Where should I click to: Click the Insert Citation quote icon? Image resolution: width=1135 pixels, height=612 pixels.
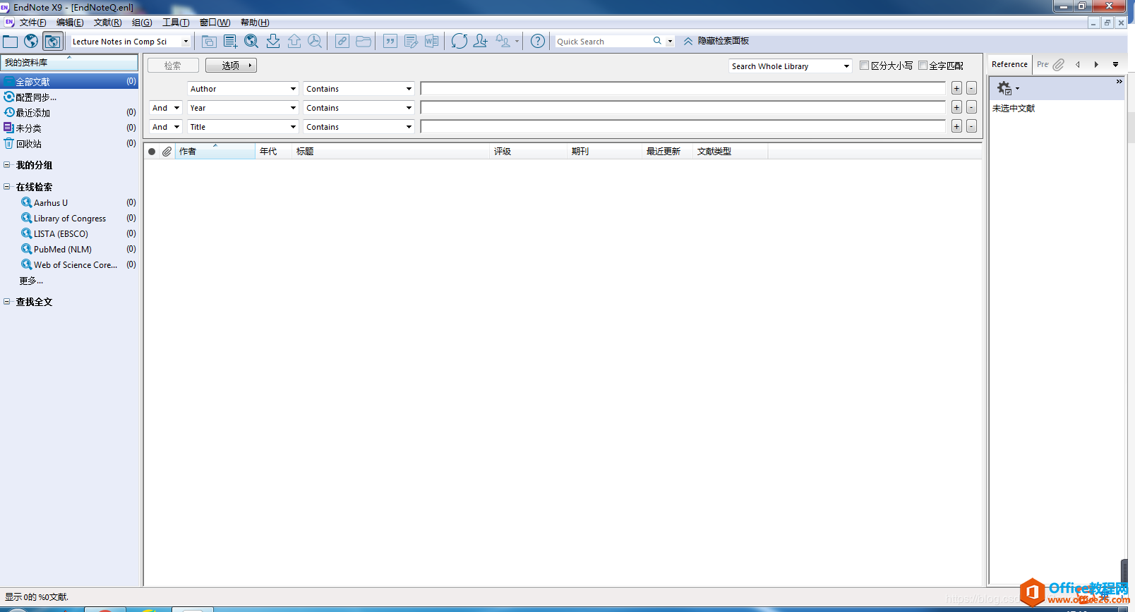[x=390, y=42]
